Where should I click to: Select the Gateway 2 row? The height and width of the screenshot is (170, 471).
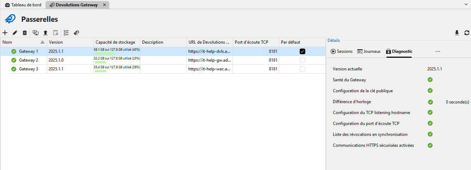29,60
